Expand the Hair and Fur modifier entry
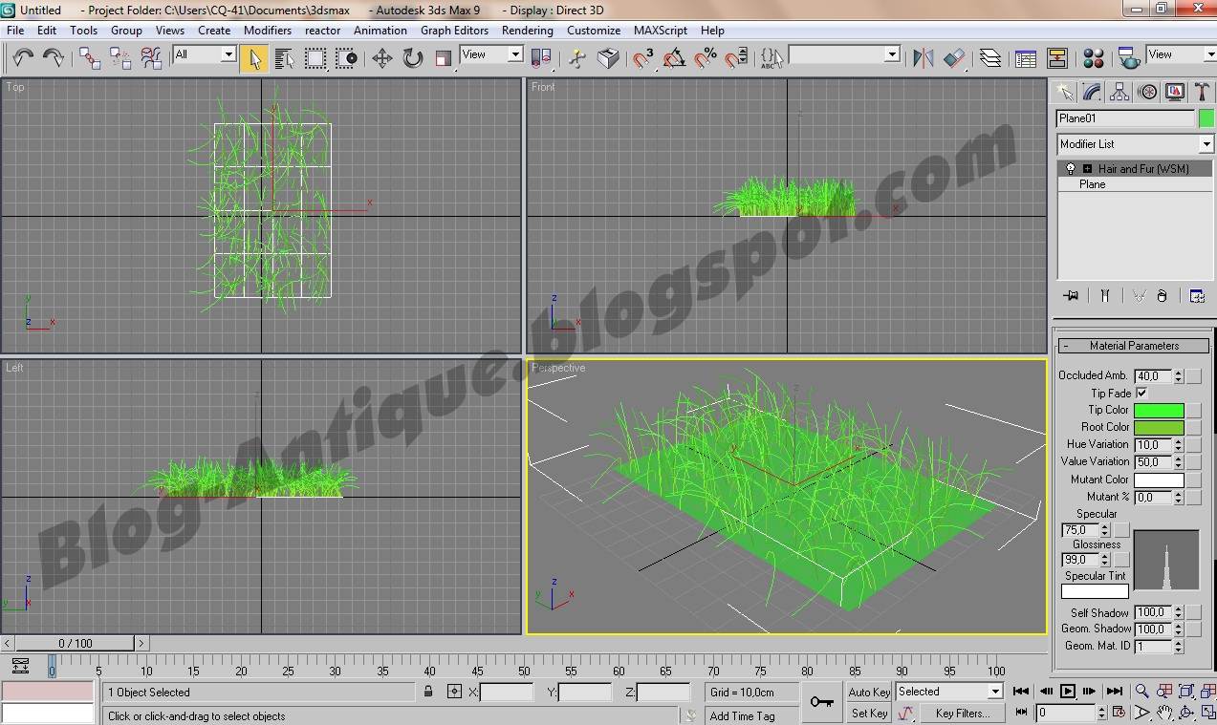This screenshot has height=725, width=1217. coord(1085,168)
